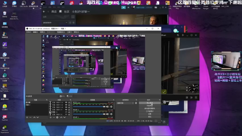Pop out the OBS mixer dock panel
Viewport: 242px width, 136px height.
click(x=114, y=100)
